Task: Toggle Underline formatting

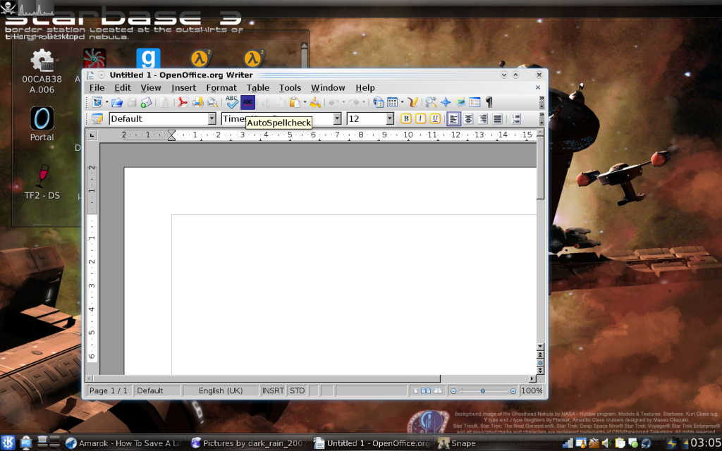Action: coord(435,118)
